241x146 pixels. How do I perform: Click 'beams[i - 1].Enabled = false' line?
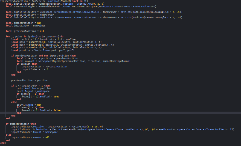tap(41, 110)
